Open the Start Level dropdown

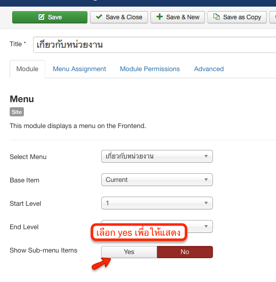[157, 203]
